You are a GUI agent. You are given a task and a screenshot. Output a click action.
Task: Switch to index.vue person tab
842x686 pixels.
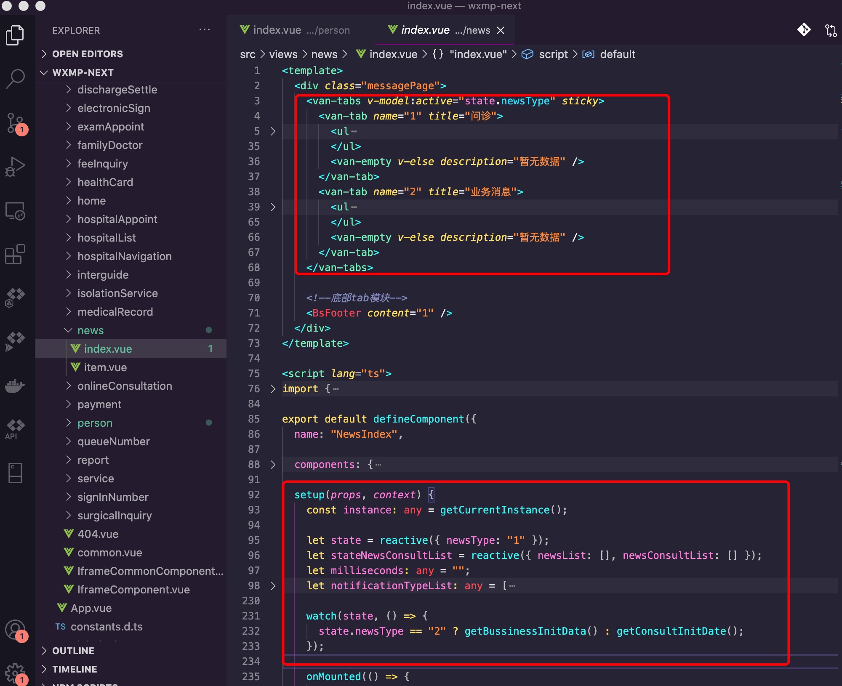295,30
